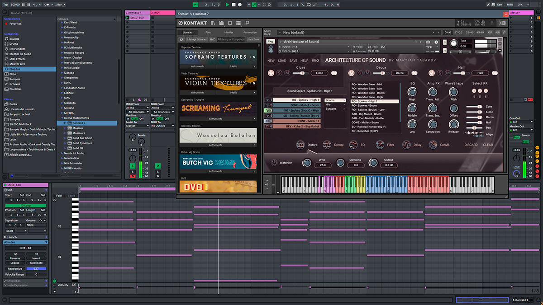
Task: Select rack page 17-32
Action: pos(458,33)
